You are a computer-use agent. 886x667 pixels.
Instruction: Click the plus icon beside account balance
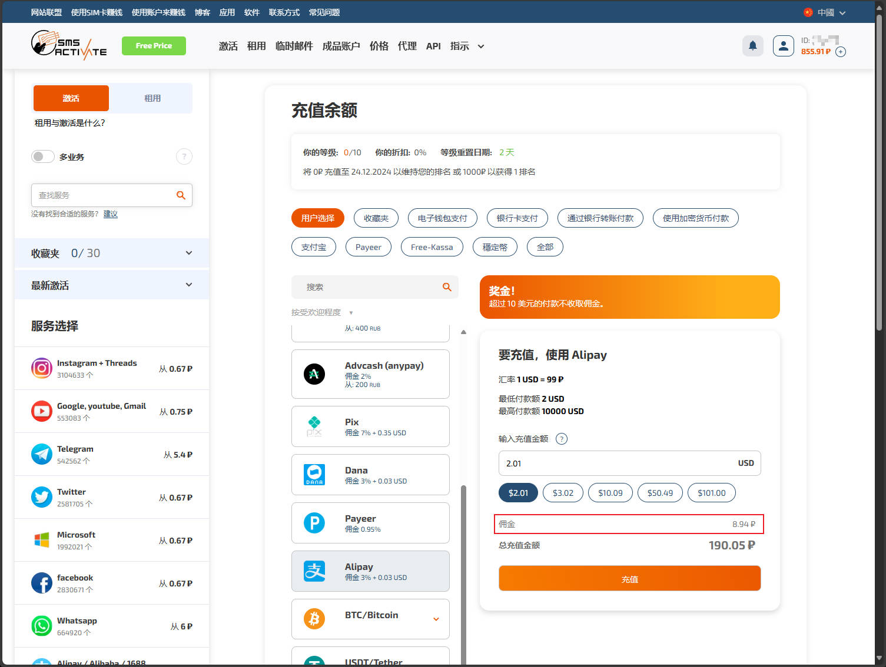pos(841,52)
